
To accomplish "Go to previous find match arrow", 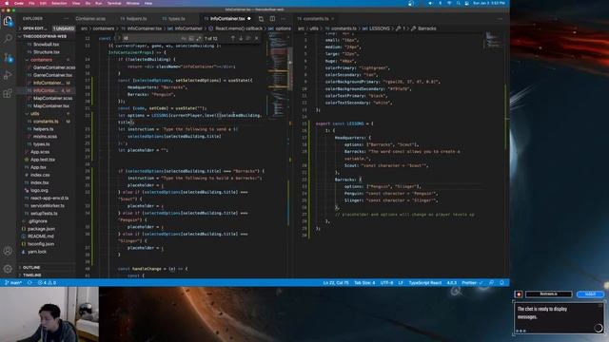I will point(232,38).
